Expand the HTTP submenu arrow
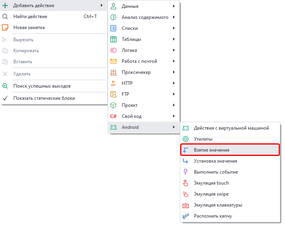285x227 pixels. (x=174, y=83)
